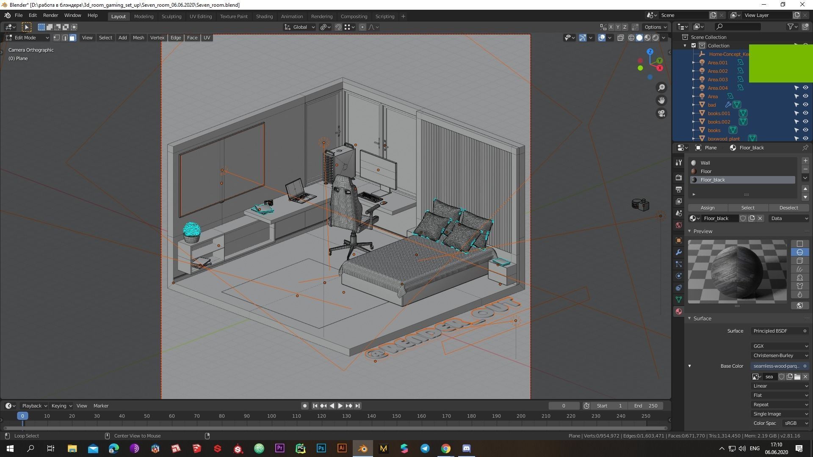813x457 pixels.
Task: Open the Physics properties tab
Action: click(679, 276)
